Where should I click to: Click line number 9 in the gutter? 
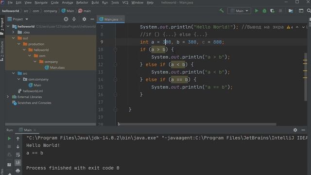click(102, 42)
